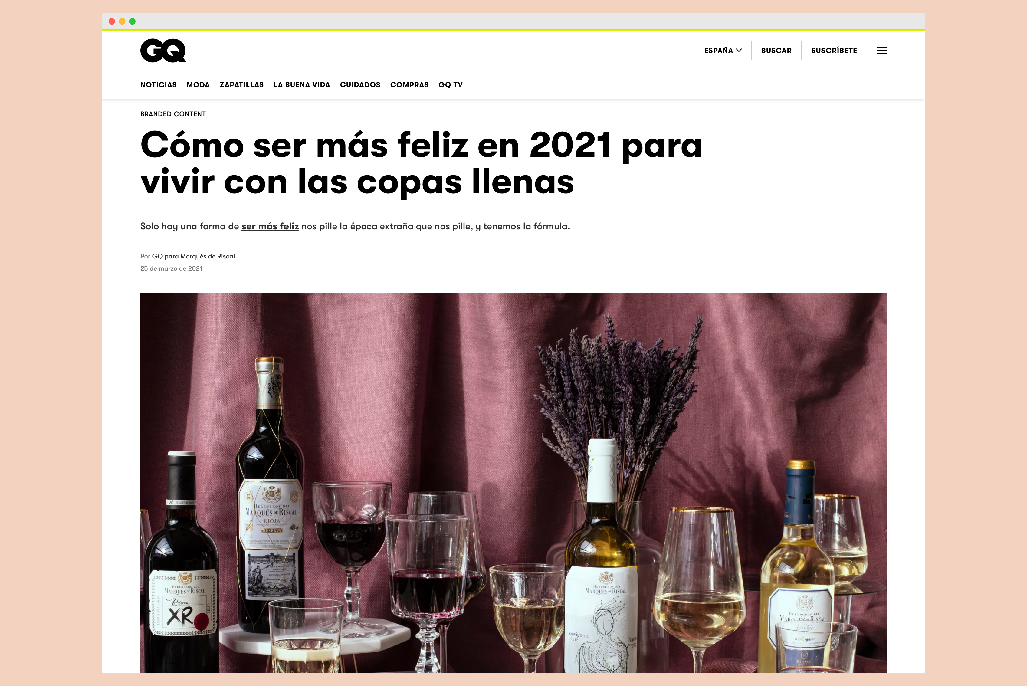The image size is (1027, 686).
Task: Click the GQ logo
Action: pyautogui.click(x=163, y=51)
